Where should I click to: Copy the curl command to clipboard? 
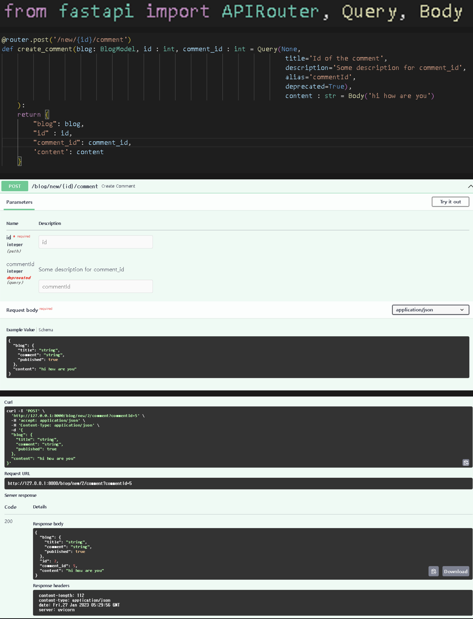(466, 463)
